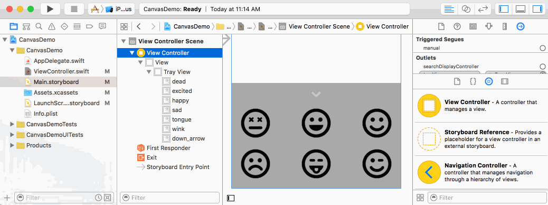Collapse the CanvasDemo group folder

(13, 50)
